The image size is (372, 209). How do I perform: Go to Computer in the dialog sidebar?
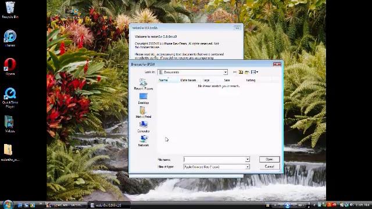click(144, 127)
